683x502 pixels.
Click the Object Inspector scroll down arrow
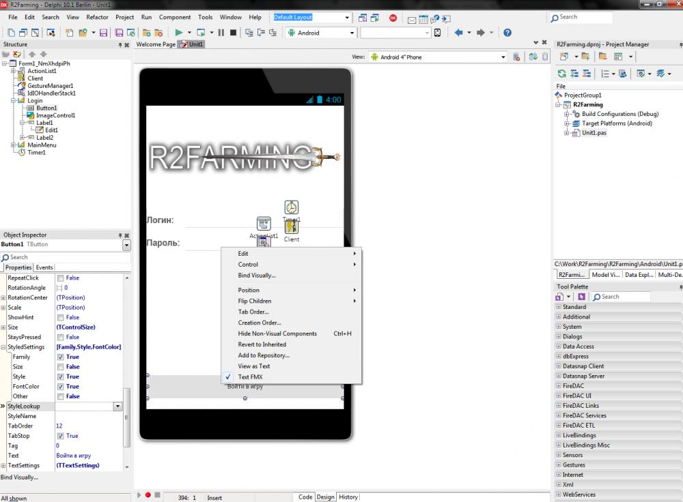[x=127, y=467]
